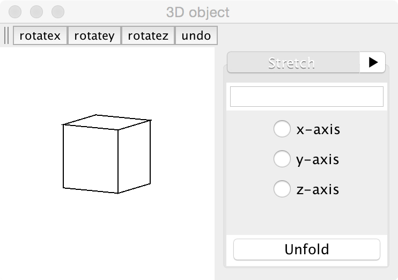The image size is (398, 280).
Task: Open the Stretch mode selector
Action: pos(293,62)
